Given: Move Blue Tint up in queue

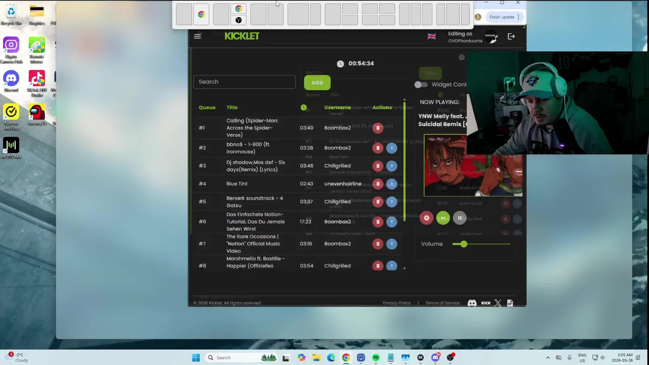Looking at the screenshot, I should pos(391,184).
